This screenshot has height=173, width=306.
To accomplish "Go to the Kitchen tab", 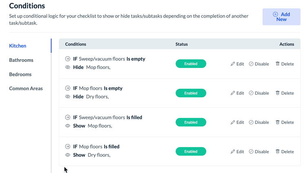I will (18, 46).
